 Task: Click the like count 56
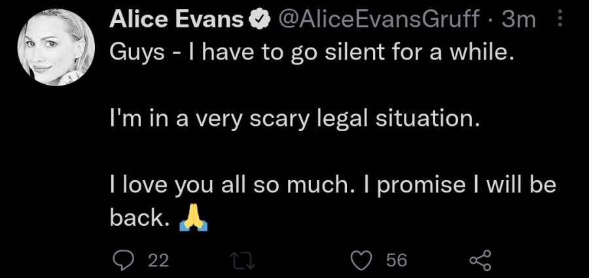pos(397,260)
